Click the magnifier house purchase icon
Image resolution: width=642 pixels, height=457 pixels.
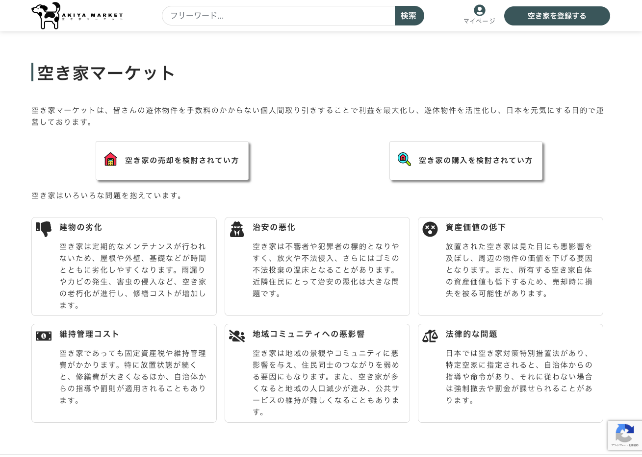point(404,159)
